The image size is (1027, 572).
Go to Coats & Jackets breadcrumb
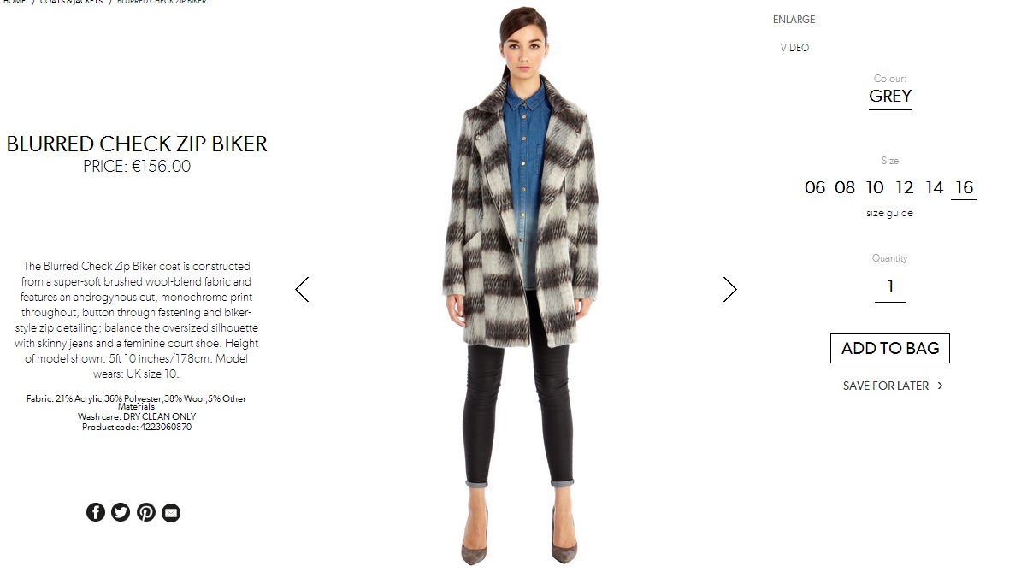pos(71,3)
